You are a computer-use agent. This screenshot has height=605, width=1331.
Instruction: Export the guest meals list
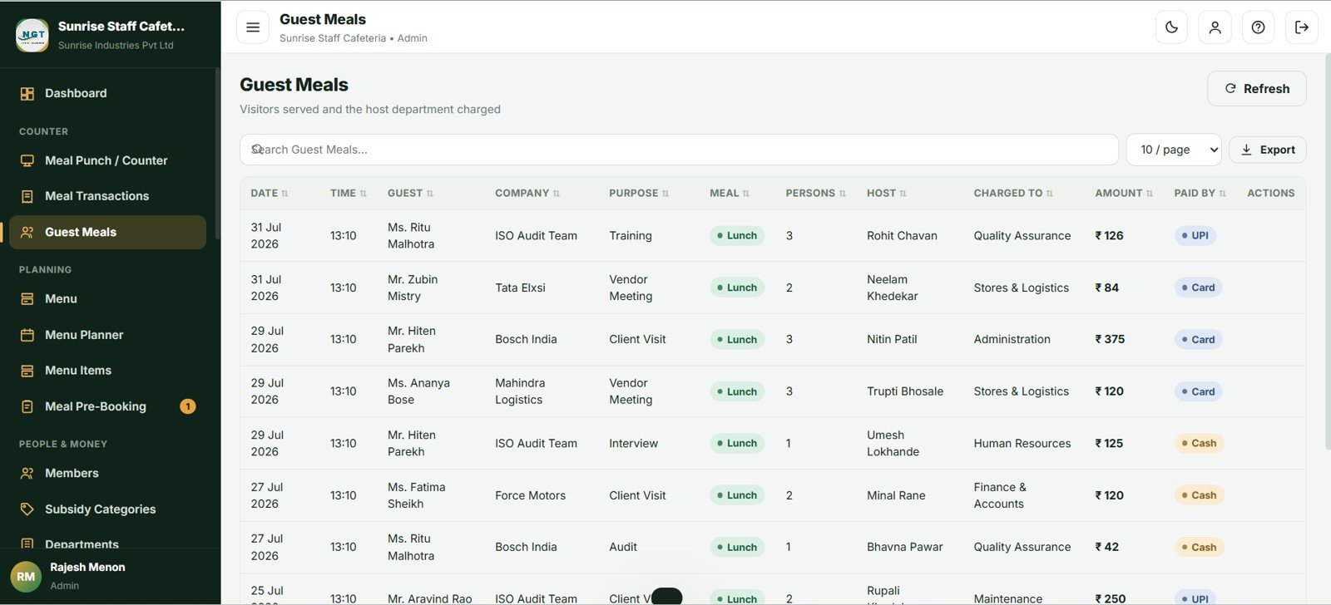[1267, 150]
